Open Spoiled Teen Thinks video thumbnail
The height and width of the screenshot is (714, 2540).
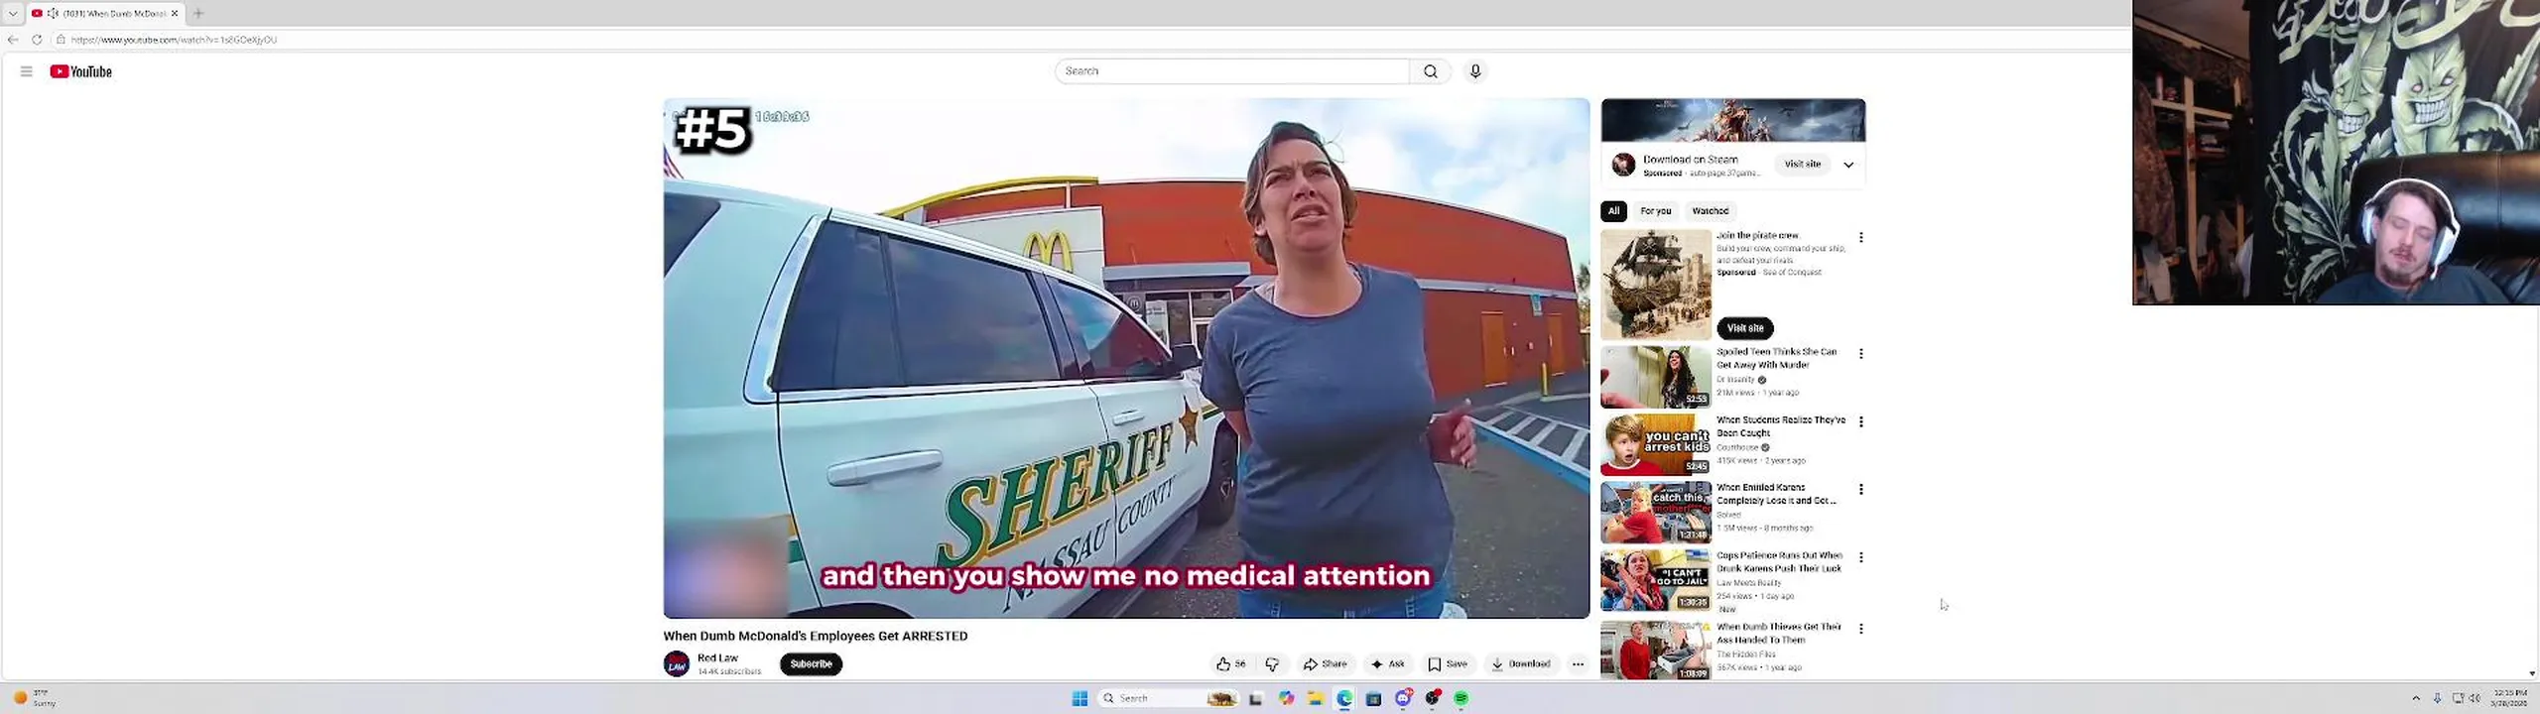(x=1655, y=377)
